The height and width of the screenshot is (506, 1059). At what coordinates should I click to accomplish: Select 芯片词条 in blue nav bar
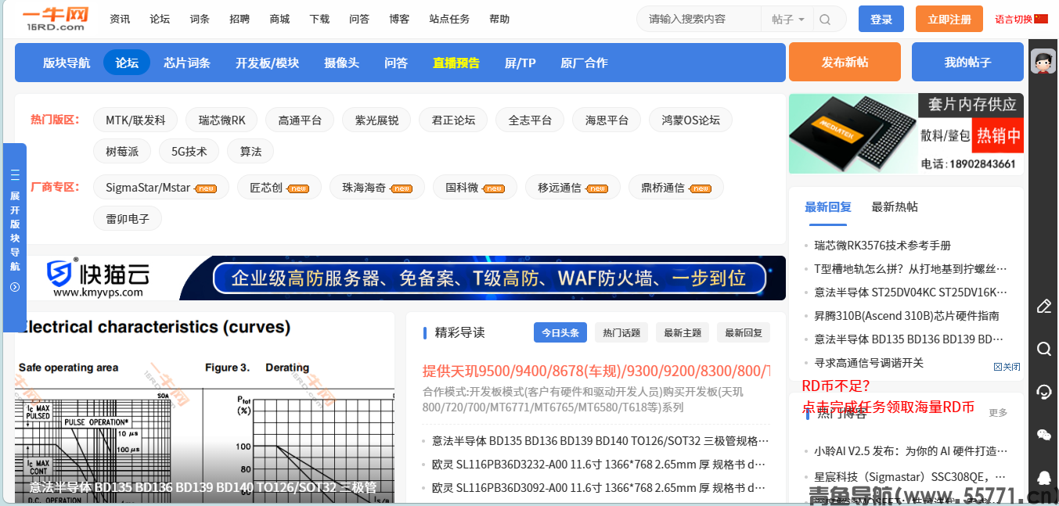coord(187,63)
